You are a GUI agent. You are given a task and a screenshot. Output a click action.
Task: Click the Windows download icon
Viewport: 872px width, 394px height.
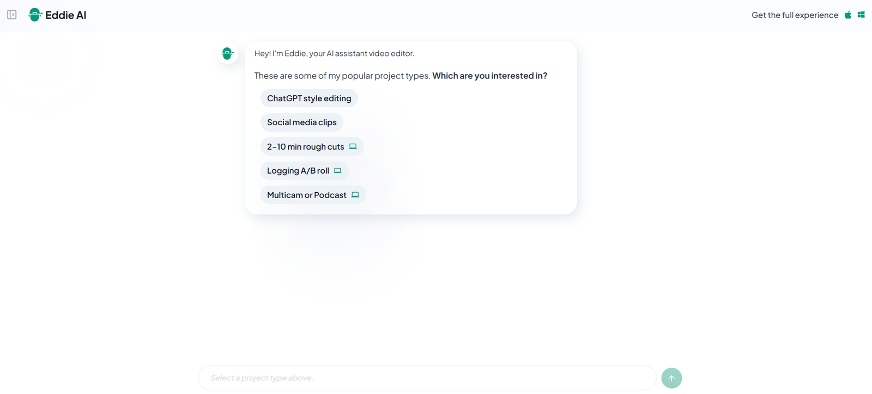pyautogui.click(x=861, y=15)
